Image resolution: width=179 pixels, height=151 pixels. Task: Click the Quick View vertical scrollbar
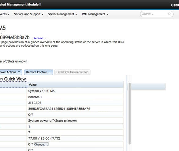129,113
